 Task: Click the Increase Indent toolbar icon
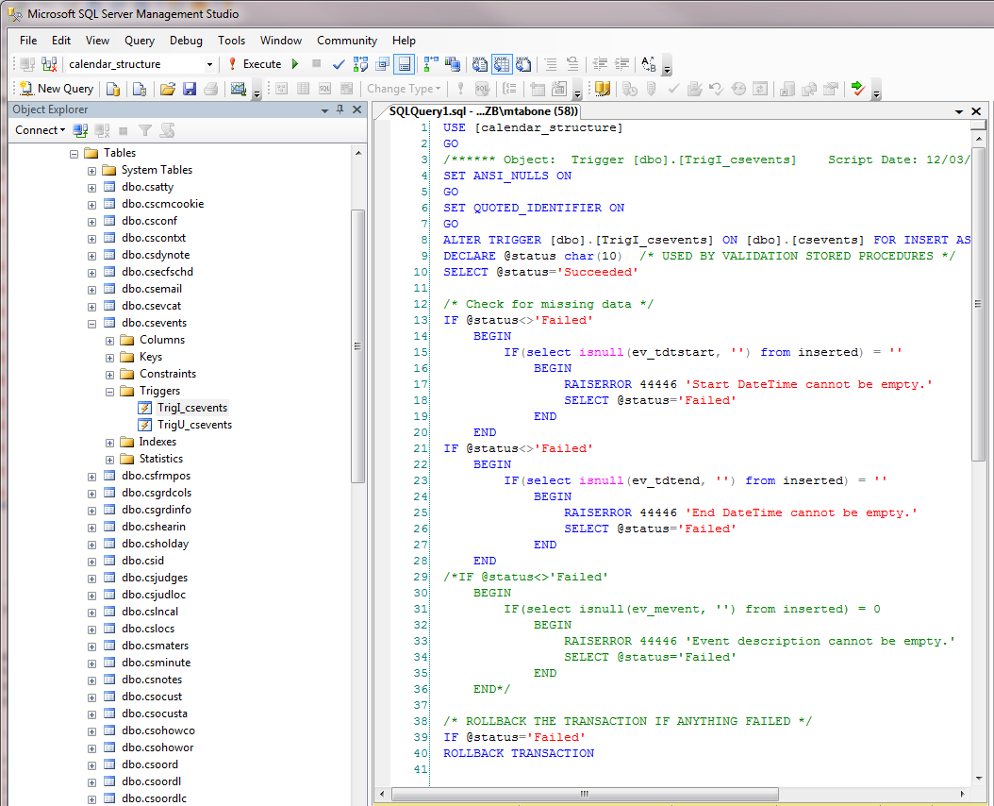621,64
